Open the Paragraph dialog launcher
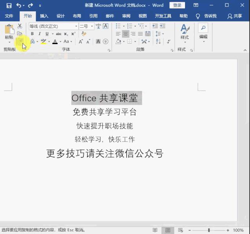250x234 pixels. [172, 50]
